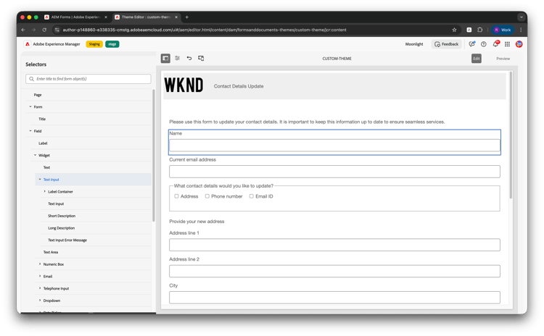The width and height of the screenshot is (544, 336).
Task: Click the magnifier icon in selector search
Action: [32, 79]
